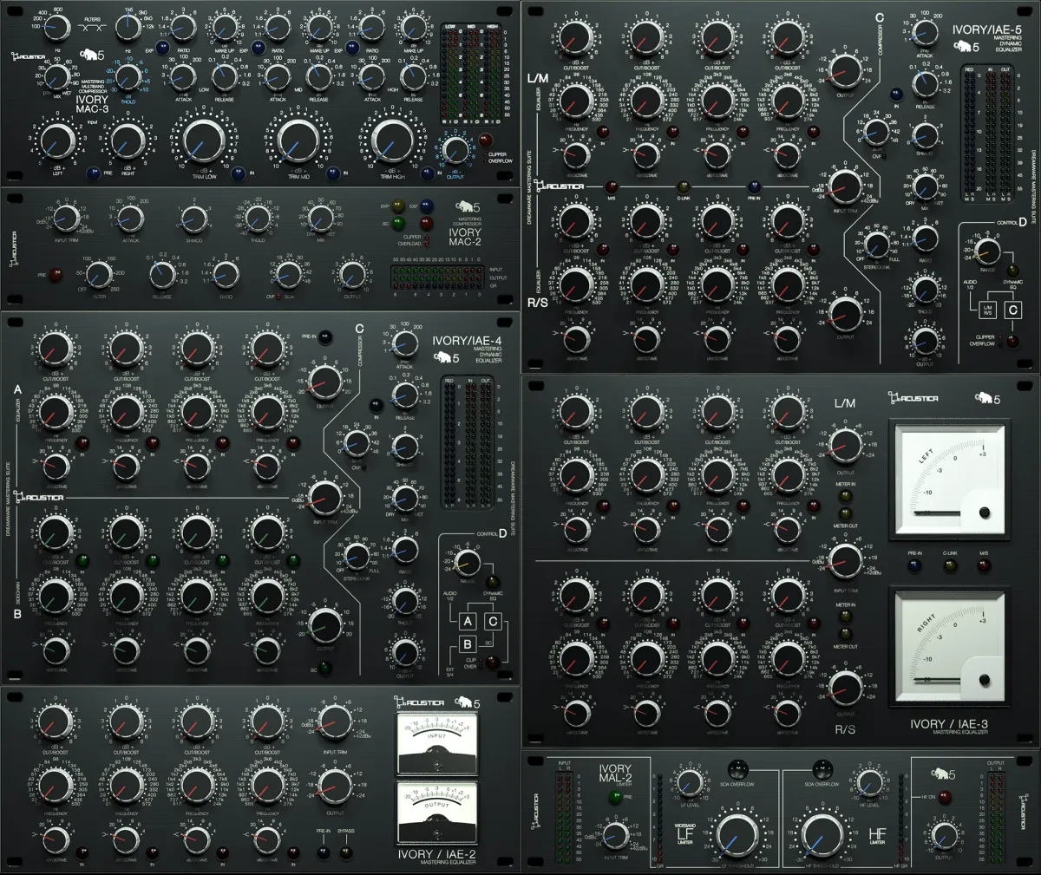The image size is (1041, 875).
Task: Toggle the C-LINK button on IAE-5
Action: [x=683, y=186]
